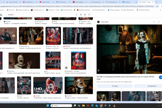
Task: Switch to the Erfahrungsfeld tab
Action: point(80,2)
